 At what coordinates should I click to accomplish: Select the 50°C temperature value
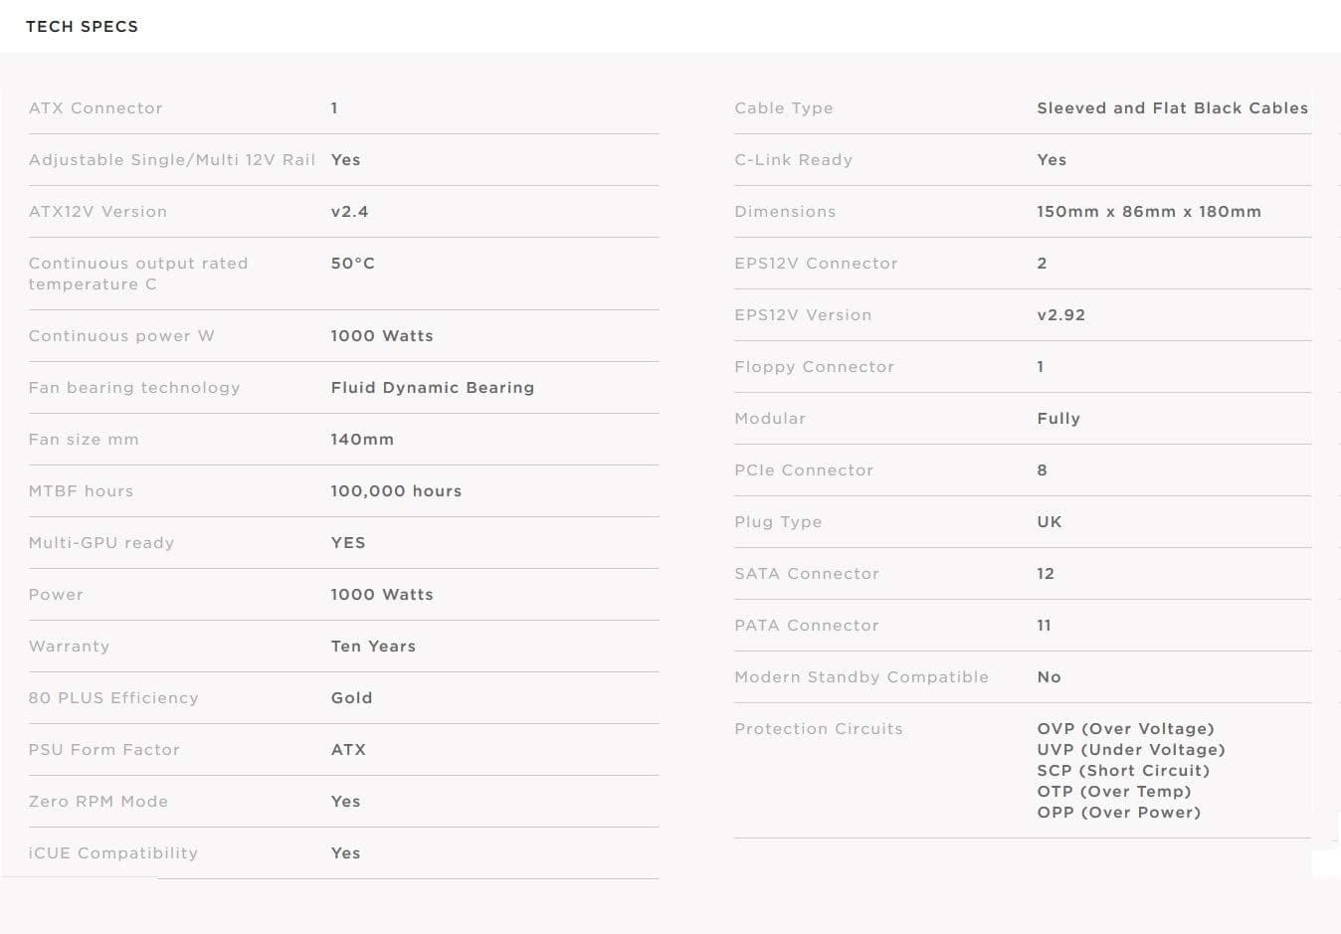point(352,264)
